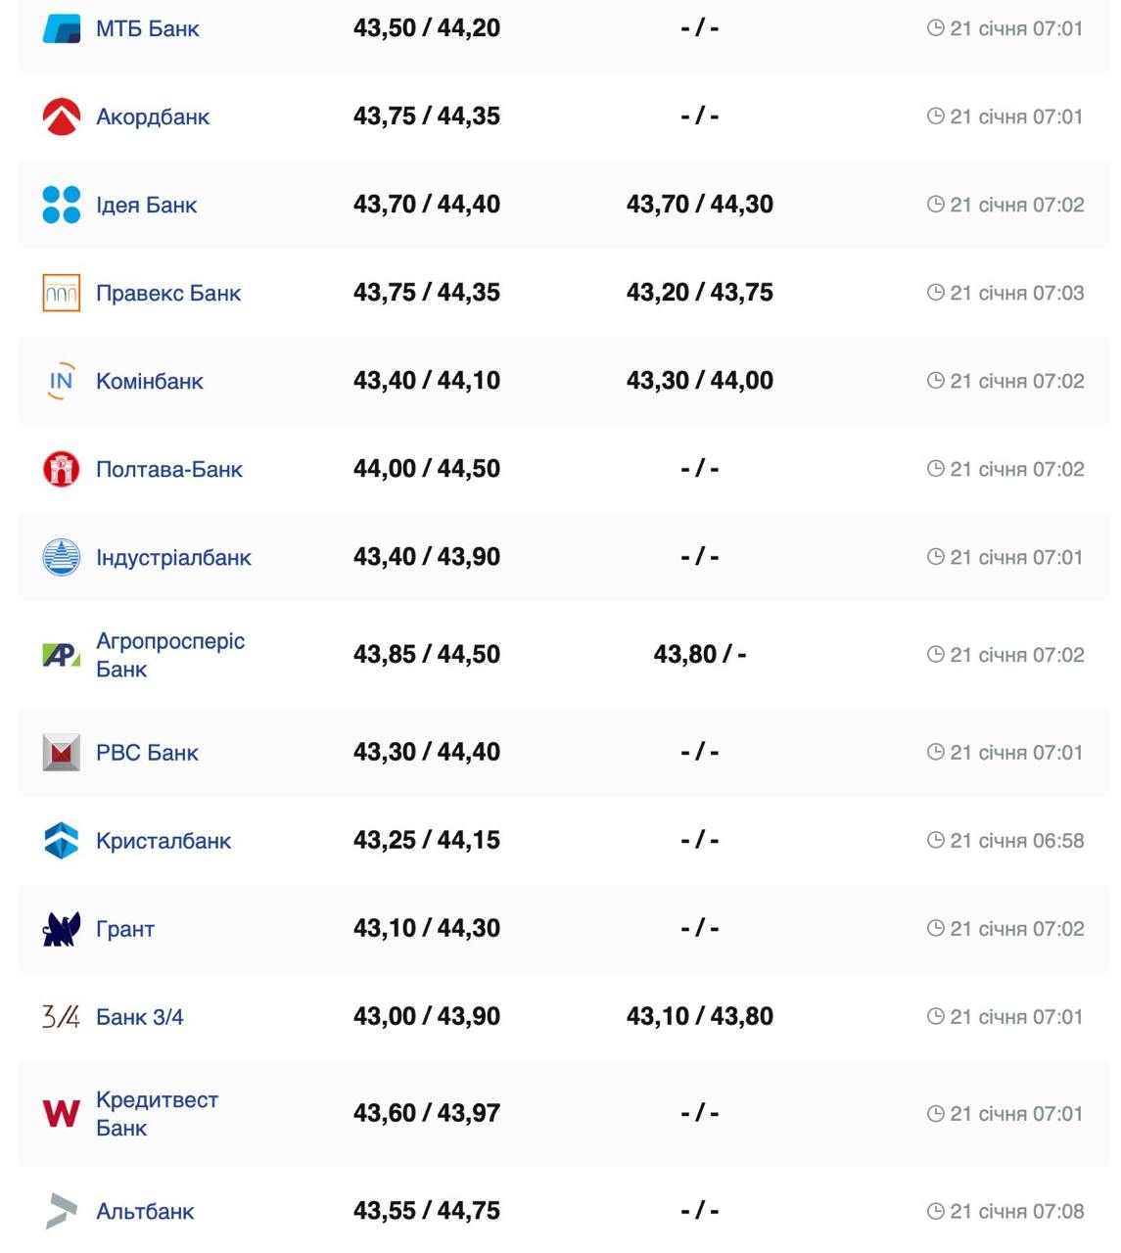
Task: Click the Альтбанк grey arrow logo
Action: tap(62, 1211)
